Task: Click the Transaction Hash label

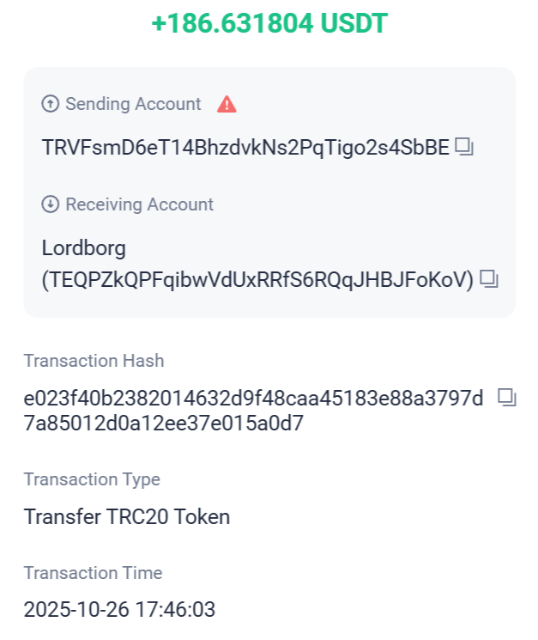Action: click(x=94, y=361)
